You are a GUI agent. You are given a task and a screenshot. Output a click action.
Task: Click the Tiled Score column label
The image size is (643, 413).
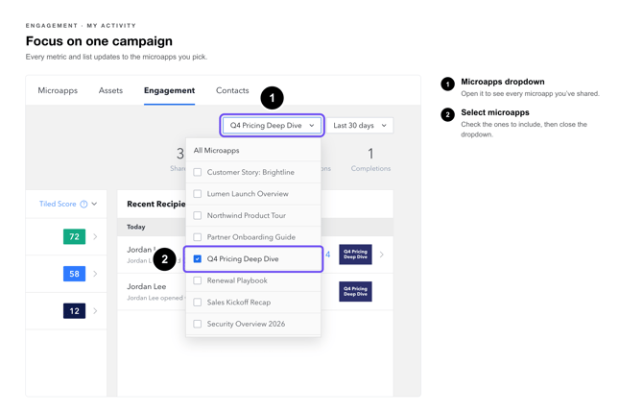(x=58, y=204)
